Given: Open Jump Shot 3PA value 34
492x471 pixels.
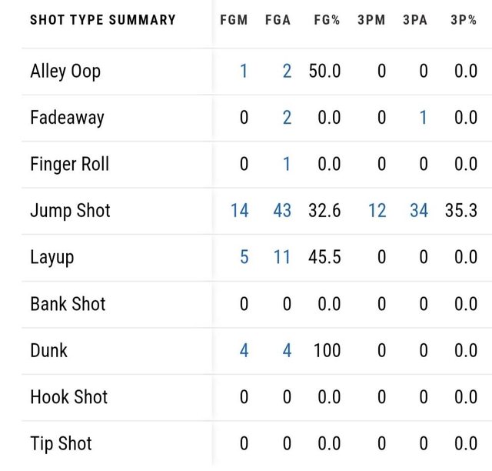Looking at the screenshot, I should tap(419, 210).
